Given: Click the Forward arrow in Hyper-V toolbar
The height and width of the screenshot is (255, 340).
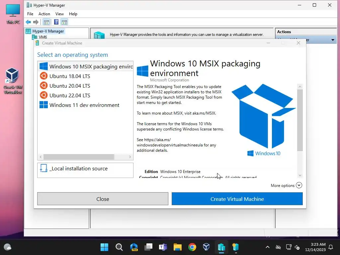Looking at the screenshot, I should [x=36, y=22].
